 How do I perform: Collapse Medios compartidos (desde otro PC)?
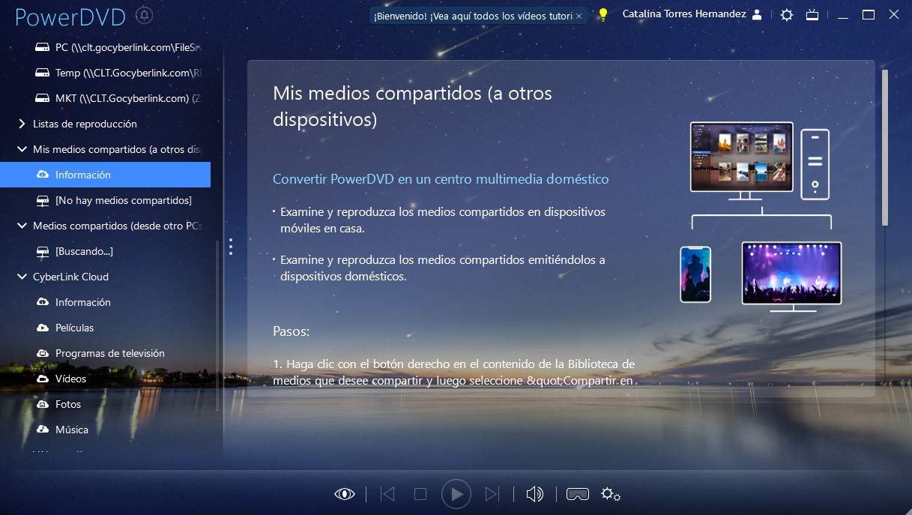tap(22, 226)
